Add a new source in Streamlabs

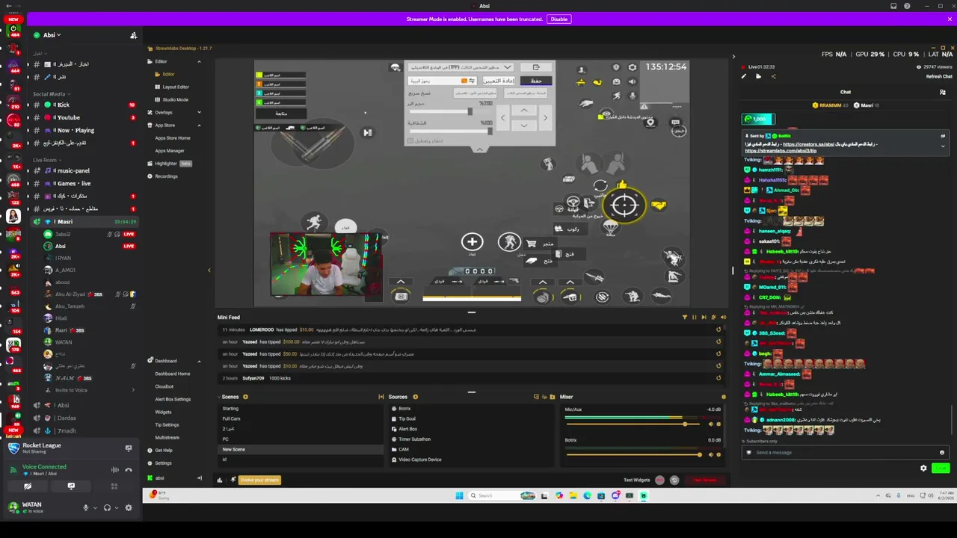[415, 397]
